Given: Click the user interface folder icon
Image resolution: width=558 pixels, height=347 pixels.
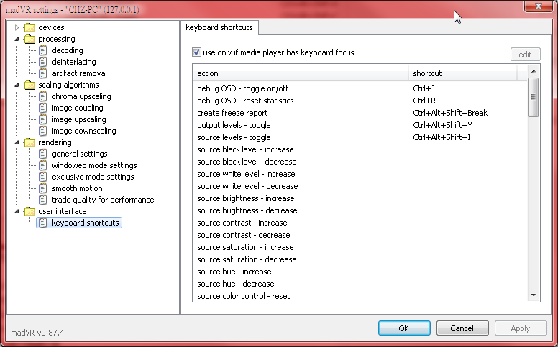Looking at the screenshot, I should (29, 211).
